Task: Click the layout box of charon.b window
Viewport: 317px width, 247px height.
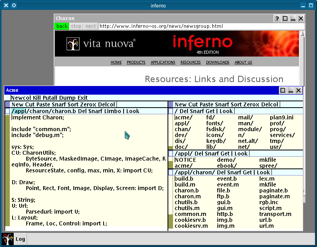Action: click(8, 111)
